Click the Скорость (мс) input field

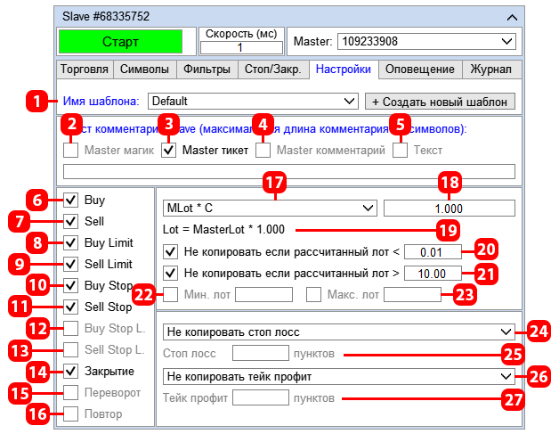(x=241, y=47)
